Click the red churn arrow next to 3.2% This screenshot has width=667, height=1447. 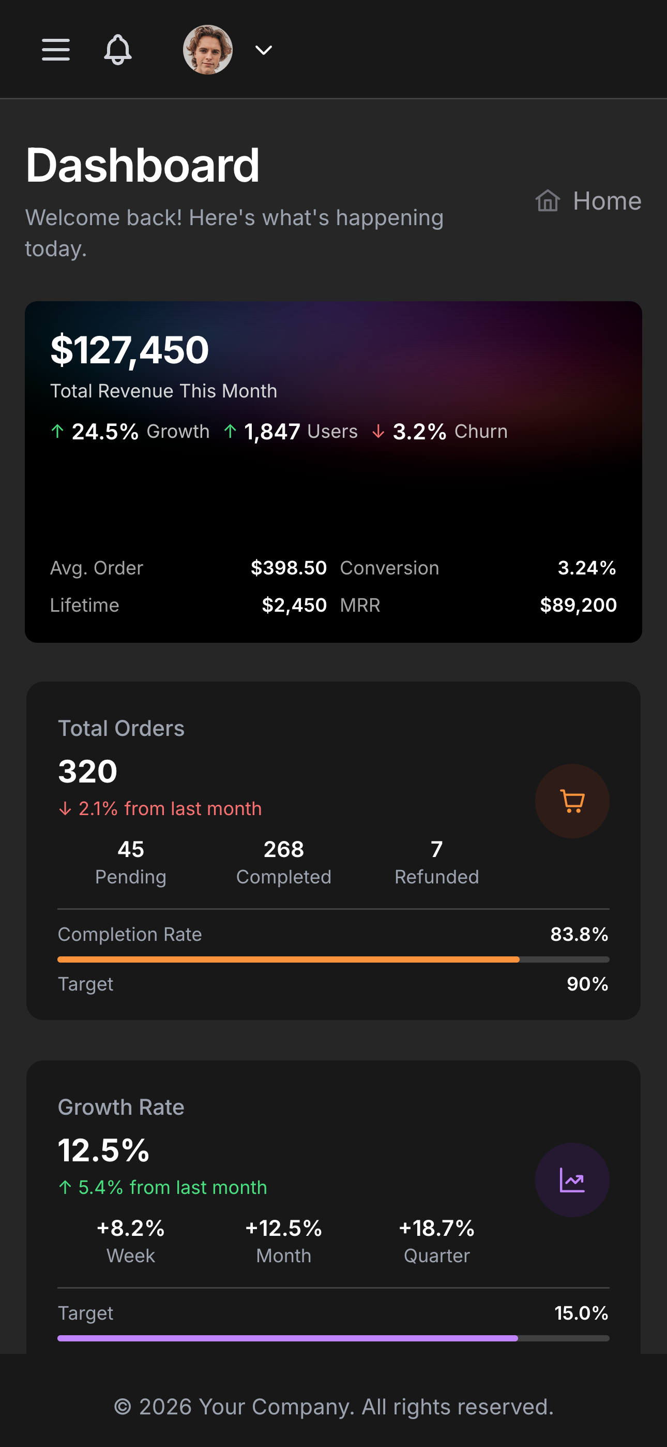point(378,432)
